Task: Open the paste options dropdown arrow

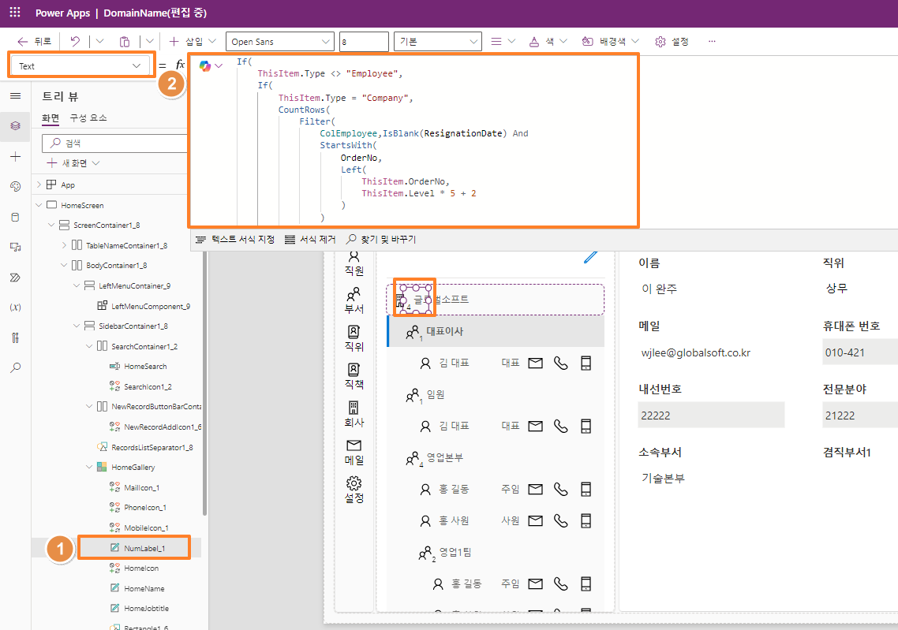Action: point(149,41)
